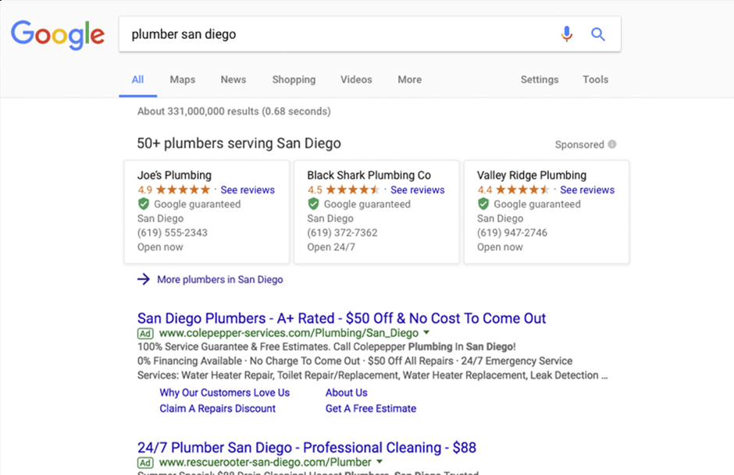This screenshot has height=475, width=734.
Task: Switch to the Shopping tab
Action: 294,80
